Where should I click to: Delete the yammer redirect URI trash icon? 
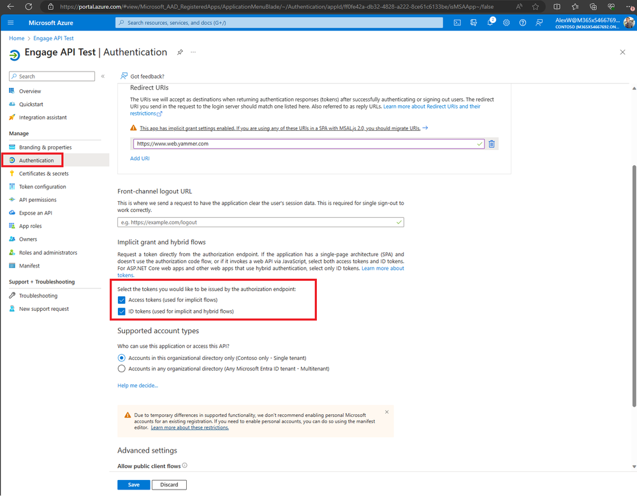pos(492,144)
